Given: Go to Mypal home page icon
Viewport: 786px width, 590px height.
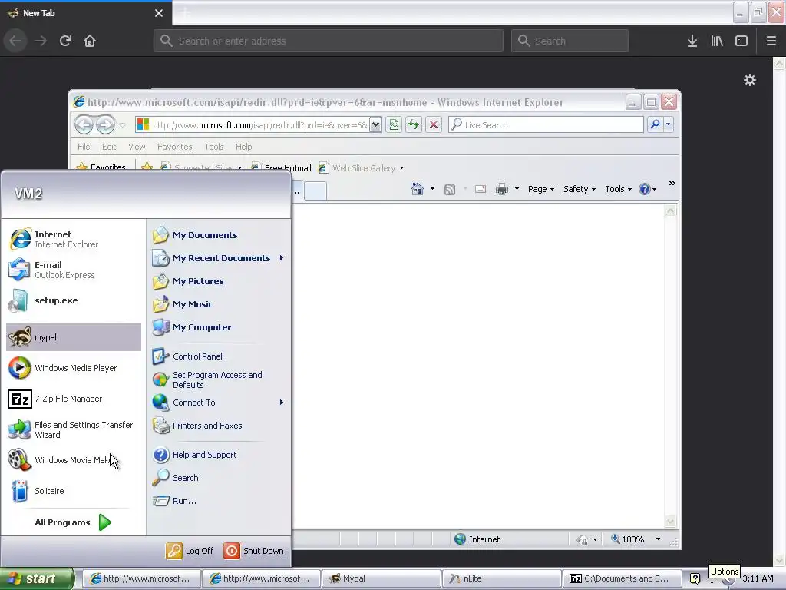Looking at the screenshot, I should (x=90, y=41).
